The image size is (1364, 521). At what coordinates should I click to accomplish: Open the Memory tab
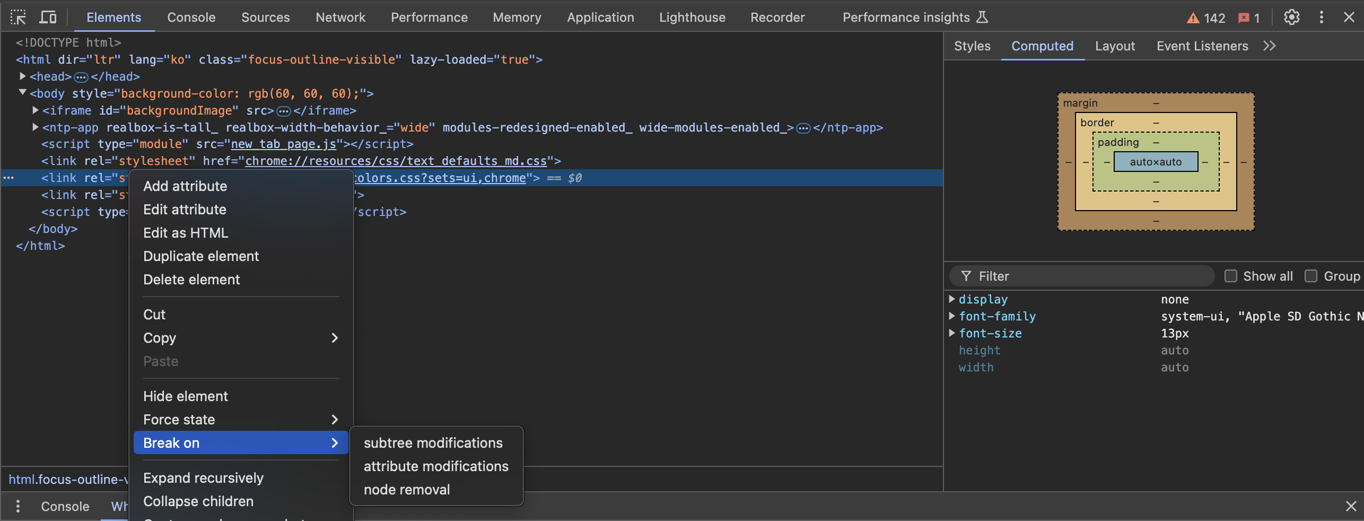517,18
